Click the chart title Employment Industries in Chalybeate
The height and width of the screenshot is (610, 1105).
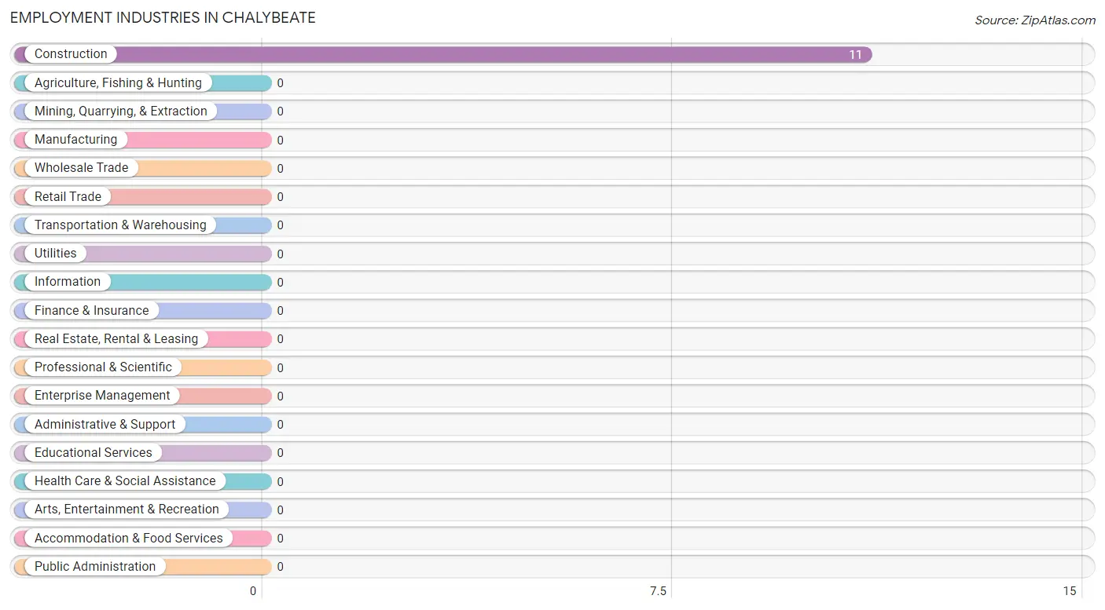[163, 17]
